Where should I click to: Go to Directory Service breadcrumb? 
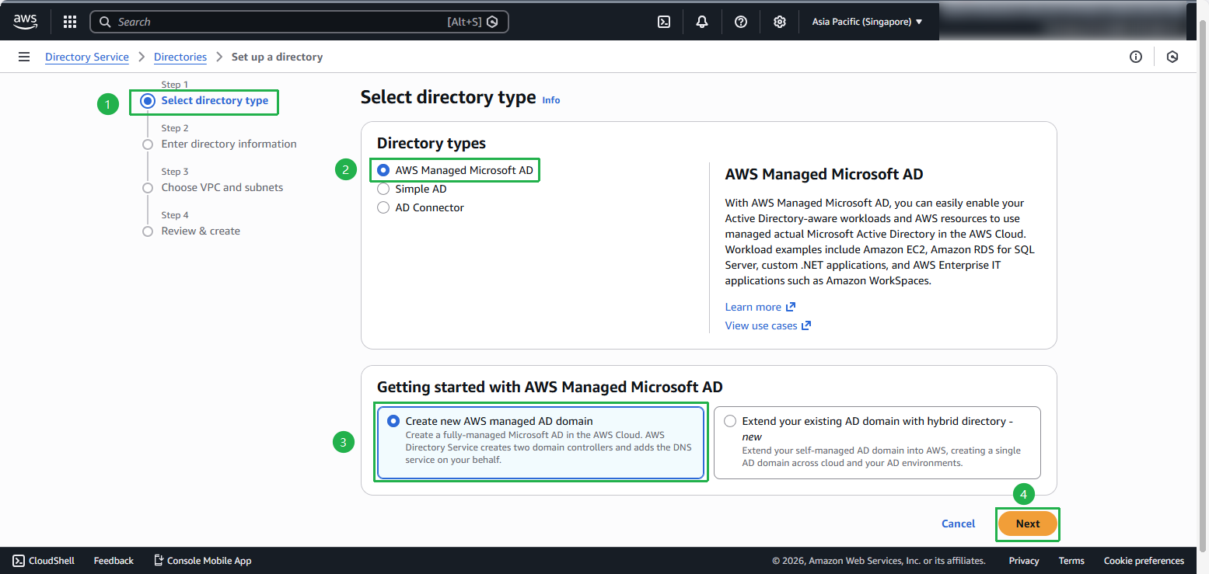point(87,57)
